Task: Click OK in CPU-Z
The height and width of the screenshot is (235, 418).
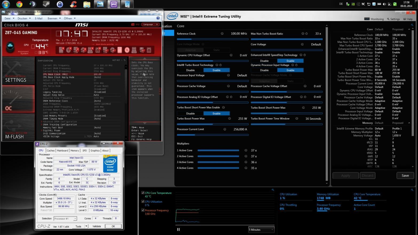Action: coord(113,226)
